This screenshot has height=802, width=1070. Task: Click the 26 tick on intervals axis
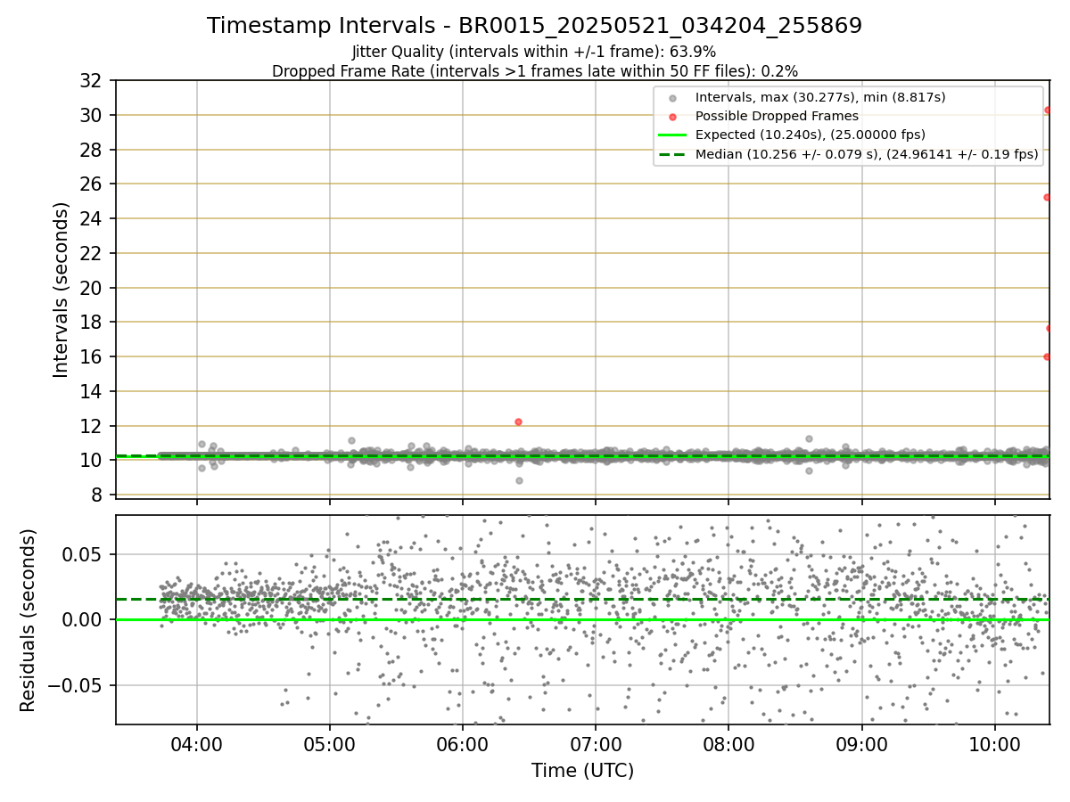tap(90, 184)
